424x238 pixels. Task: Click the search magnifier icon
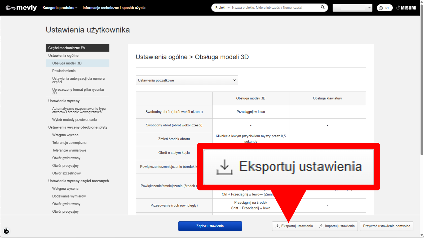[323, 7]
